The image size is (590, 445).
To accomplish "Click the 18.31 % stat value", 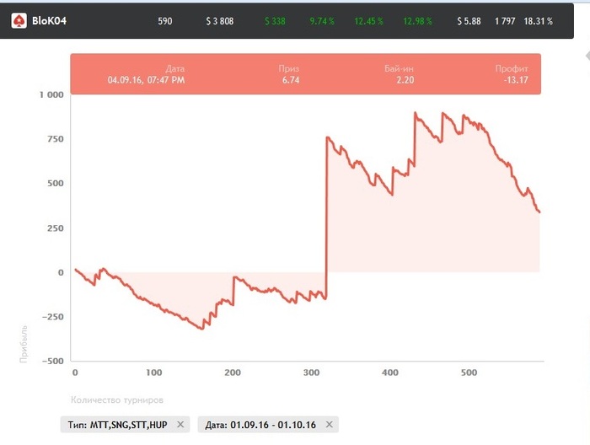I will pyautogui.click(x=538, y=20).
